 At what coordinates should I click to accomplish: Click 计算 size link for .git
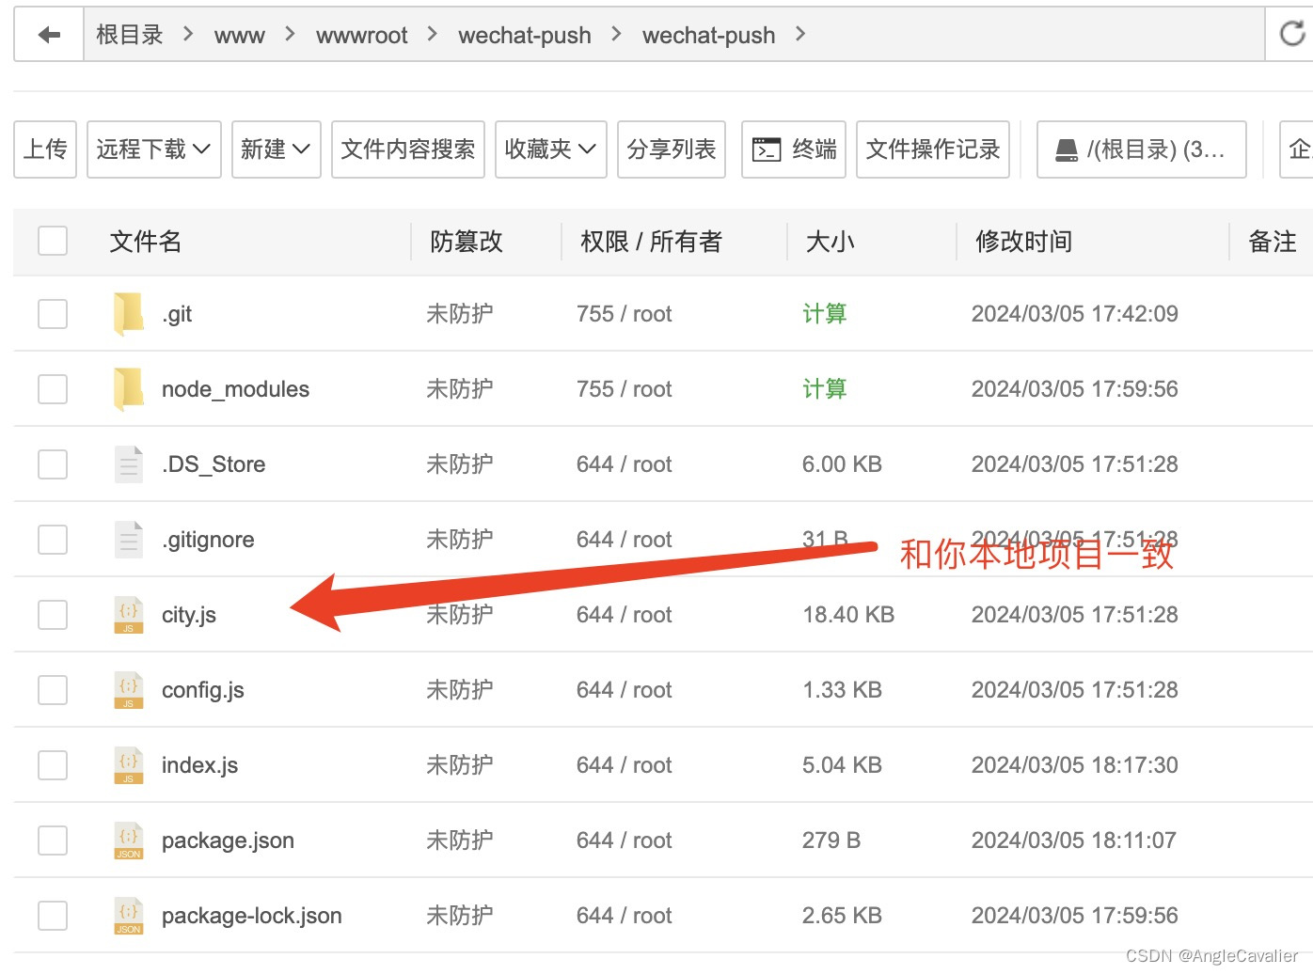(x=825, y=313)
